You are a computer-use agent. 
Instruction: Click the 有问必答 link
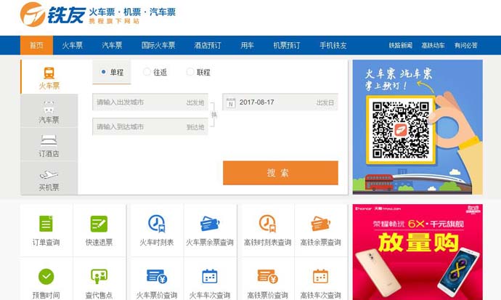(x=466, y=45)
